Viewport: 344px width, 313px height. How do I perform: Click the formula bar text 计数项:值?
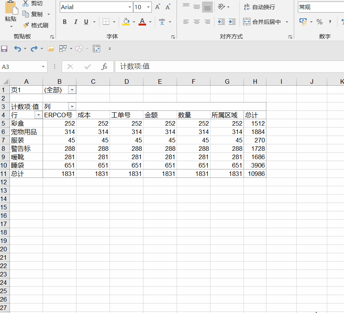click(135, 66)
